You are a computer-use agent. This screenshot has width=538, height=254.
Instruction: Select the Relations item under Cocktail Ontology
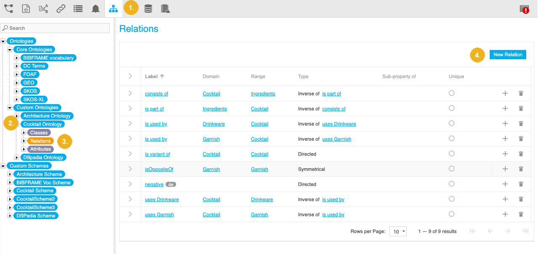point(40,141)
